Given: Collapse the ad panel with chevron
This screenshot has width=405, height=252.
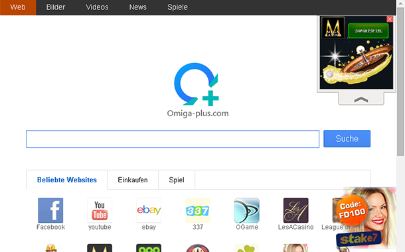Looking at the screenshot, I should 361,99.
